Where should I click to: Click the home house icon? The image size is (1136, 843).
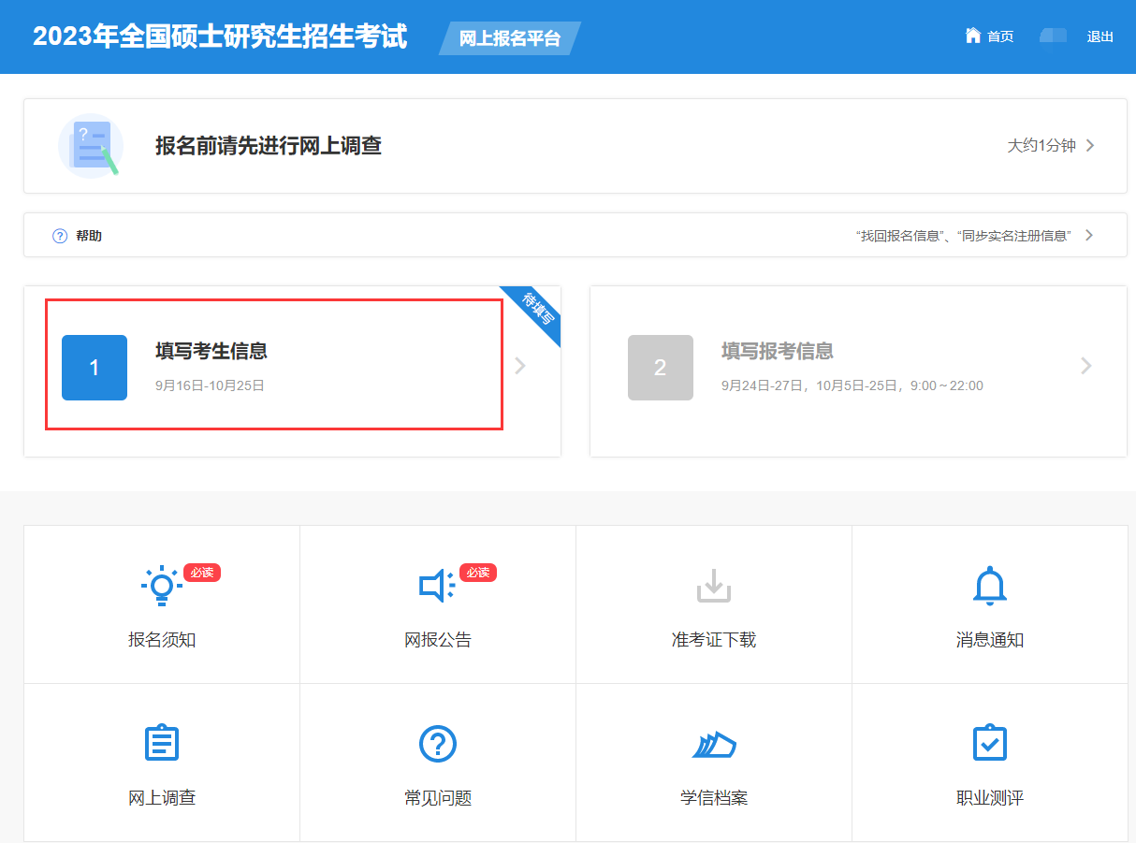(x=973, y=36)
